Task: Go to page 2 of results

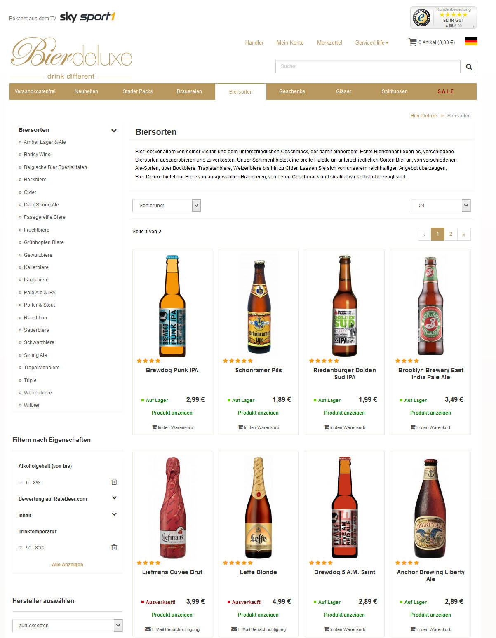Action: tap(451, 234)
